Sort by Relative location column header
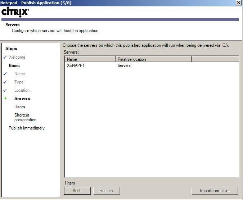Viewport: 243px width, 200px height. click(x=153, y=59)
